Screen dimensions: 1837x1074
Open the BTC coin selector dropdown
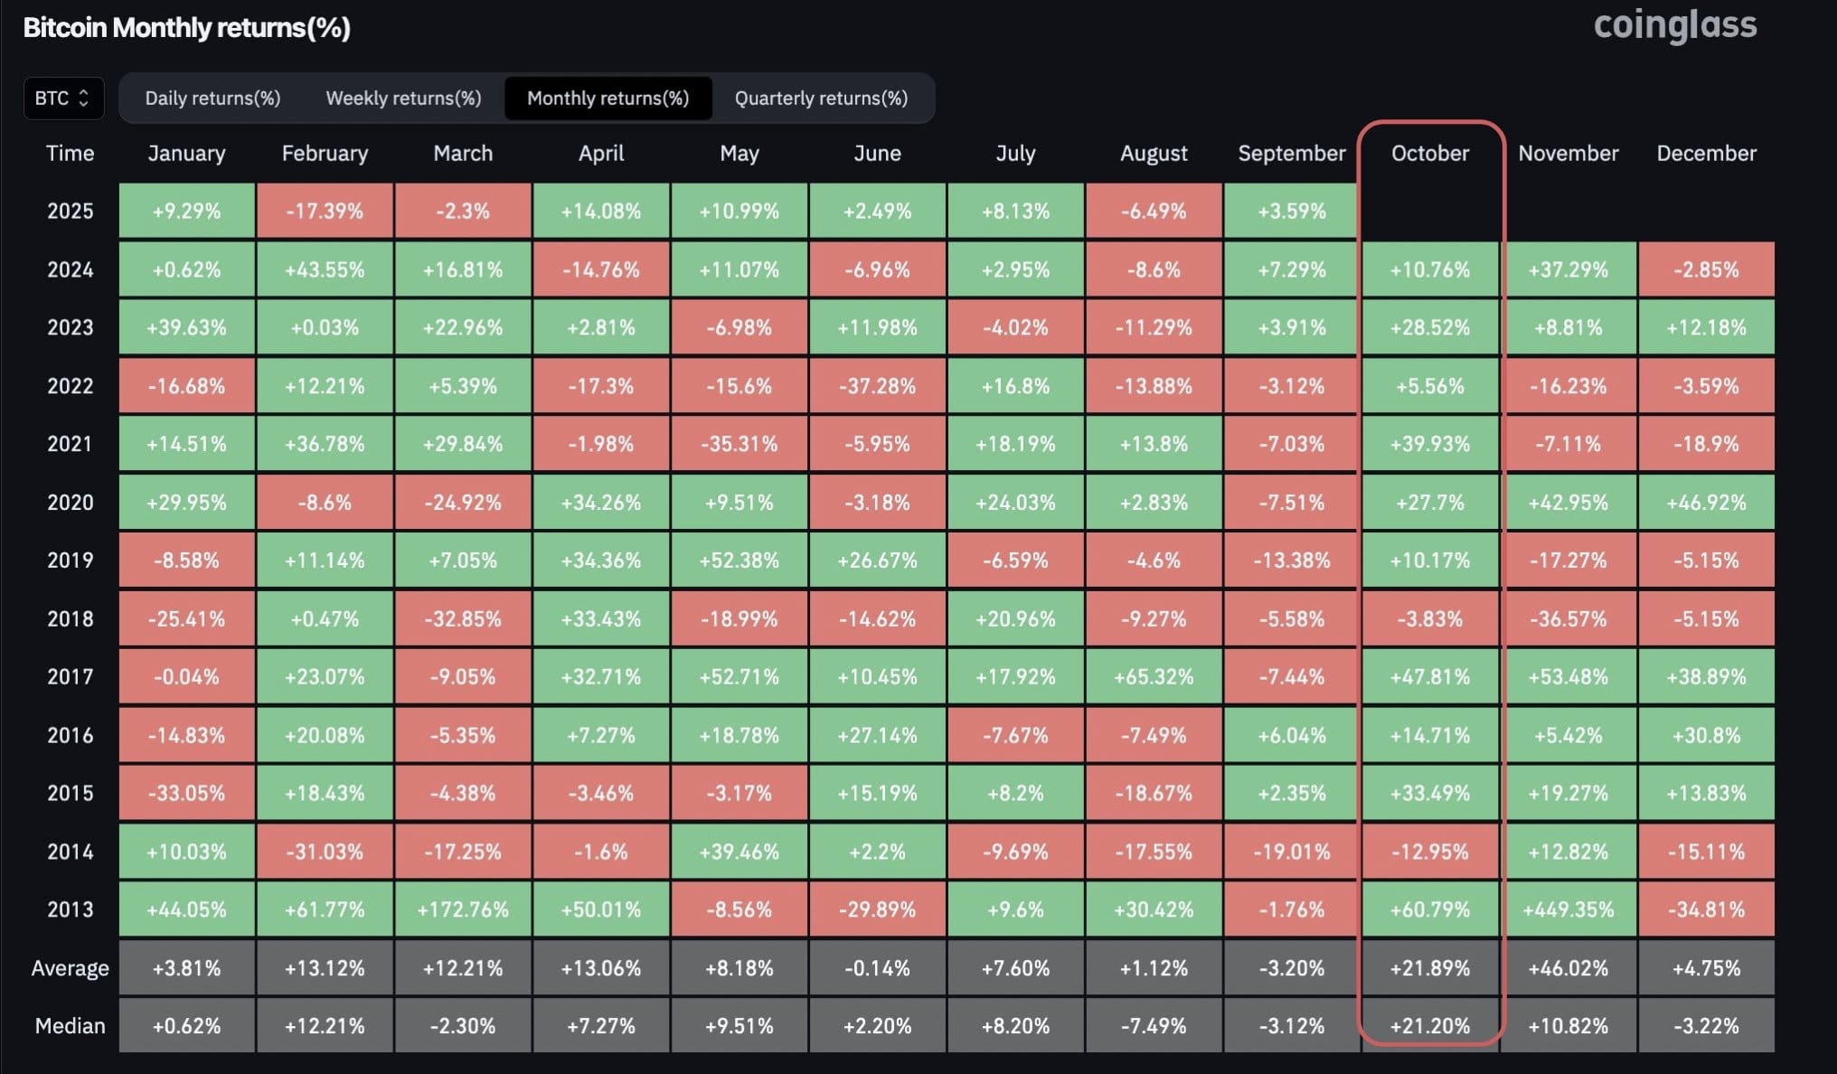click(62, 99)
